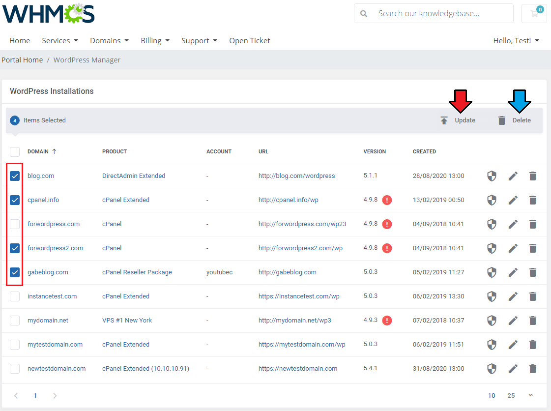The image size is (551, 411).
Task: Edit forwordpress2.com with pencil icon
Action: (x=513, y=248)
